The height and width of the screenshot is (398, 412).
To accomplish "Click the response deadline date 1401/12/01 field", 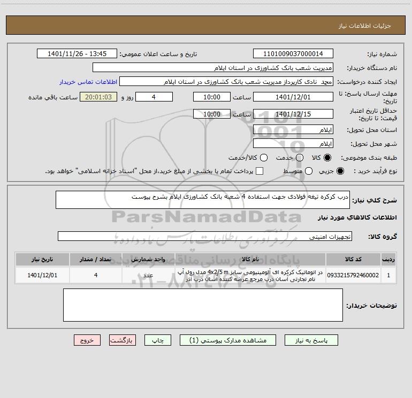I will [x=293, y=97].
